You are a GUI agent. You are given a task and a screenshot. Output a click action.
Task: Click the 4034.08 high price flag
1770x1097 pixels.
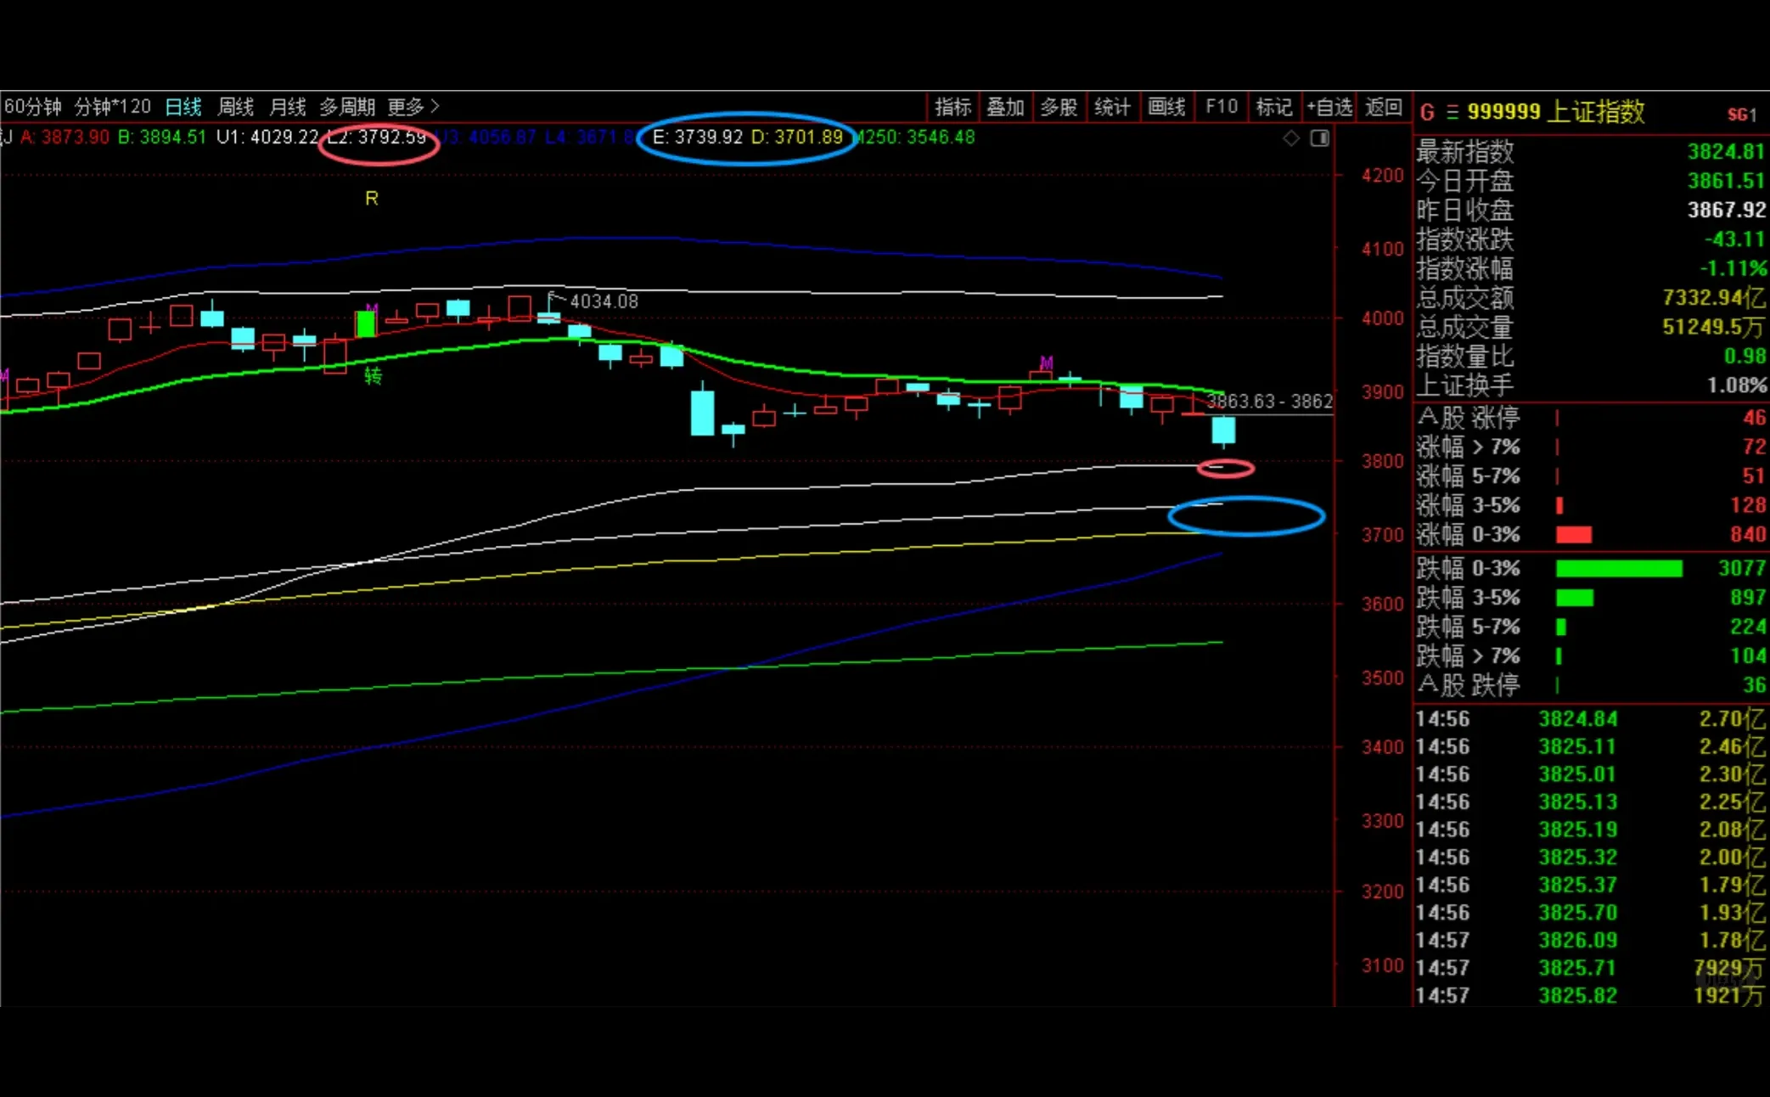tap(594, 301)
